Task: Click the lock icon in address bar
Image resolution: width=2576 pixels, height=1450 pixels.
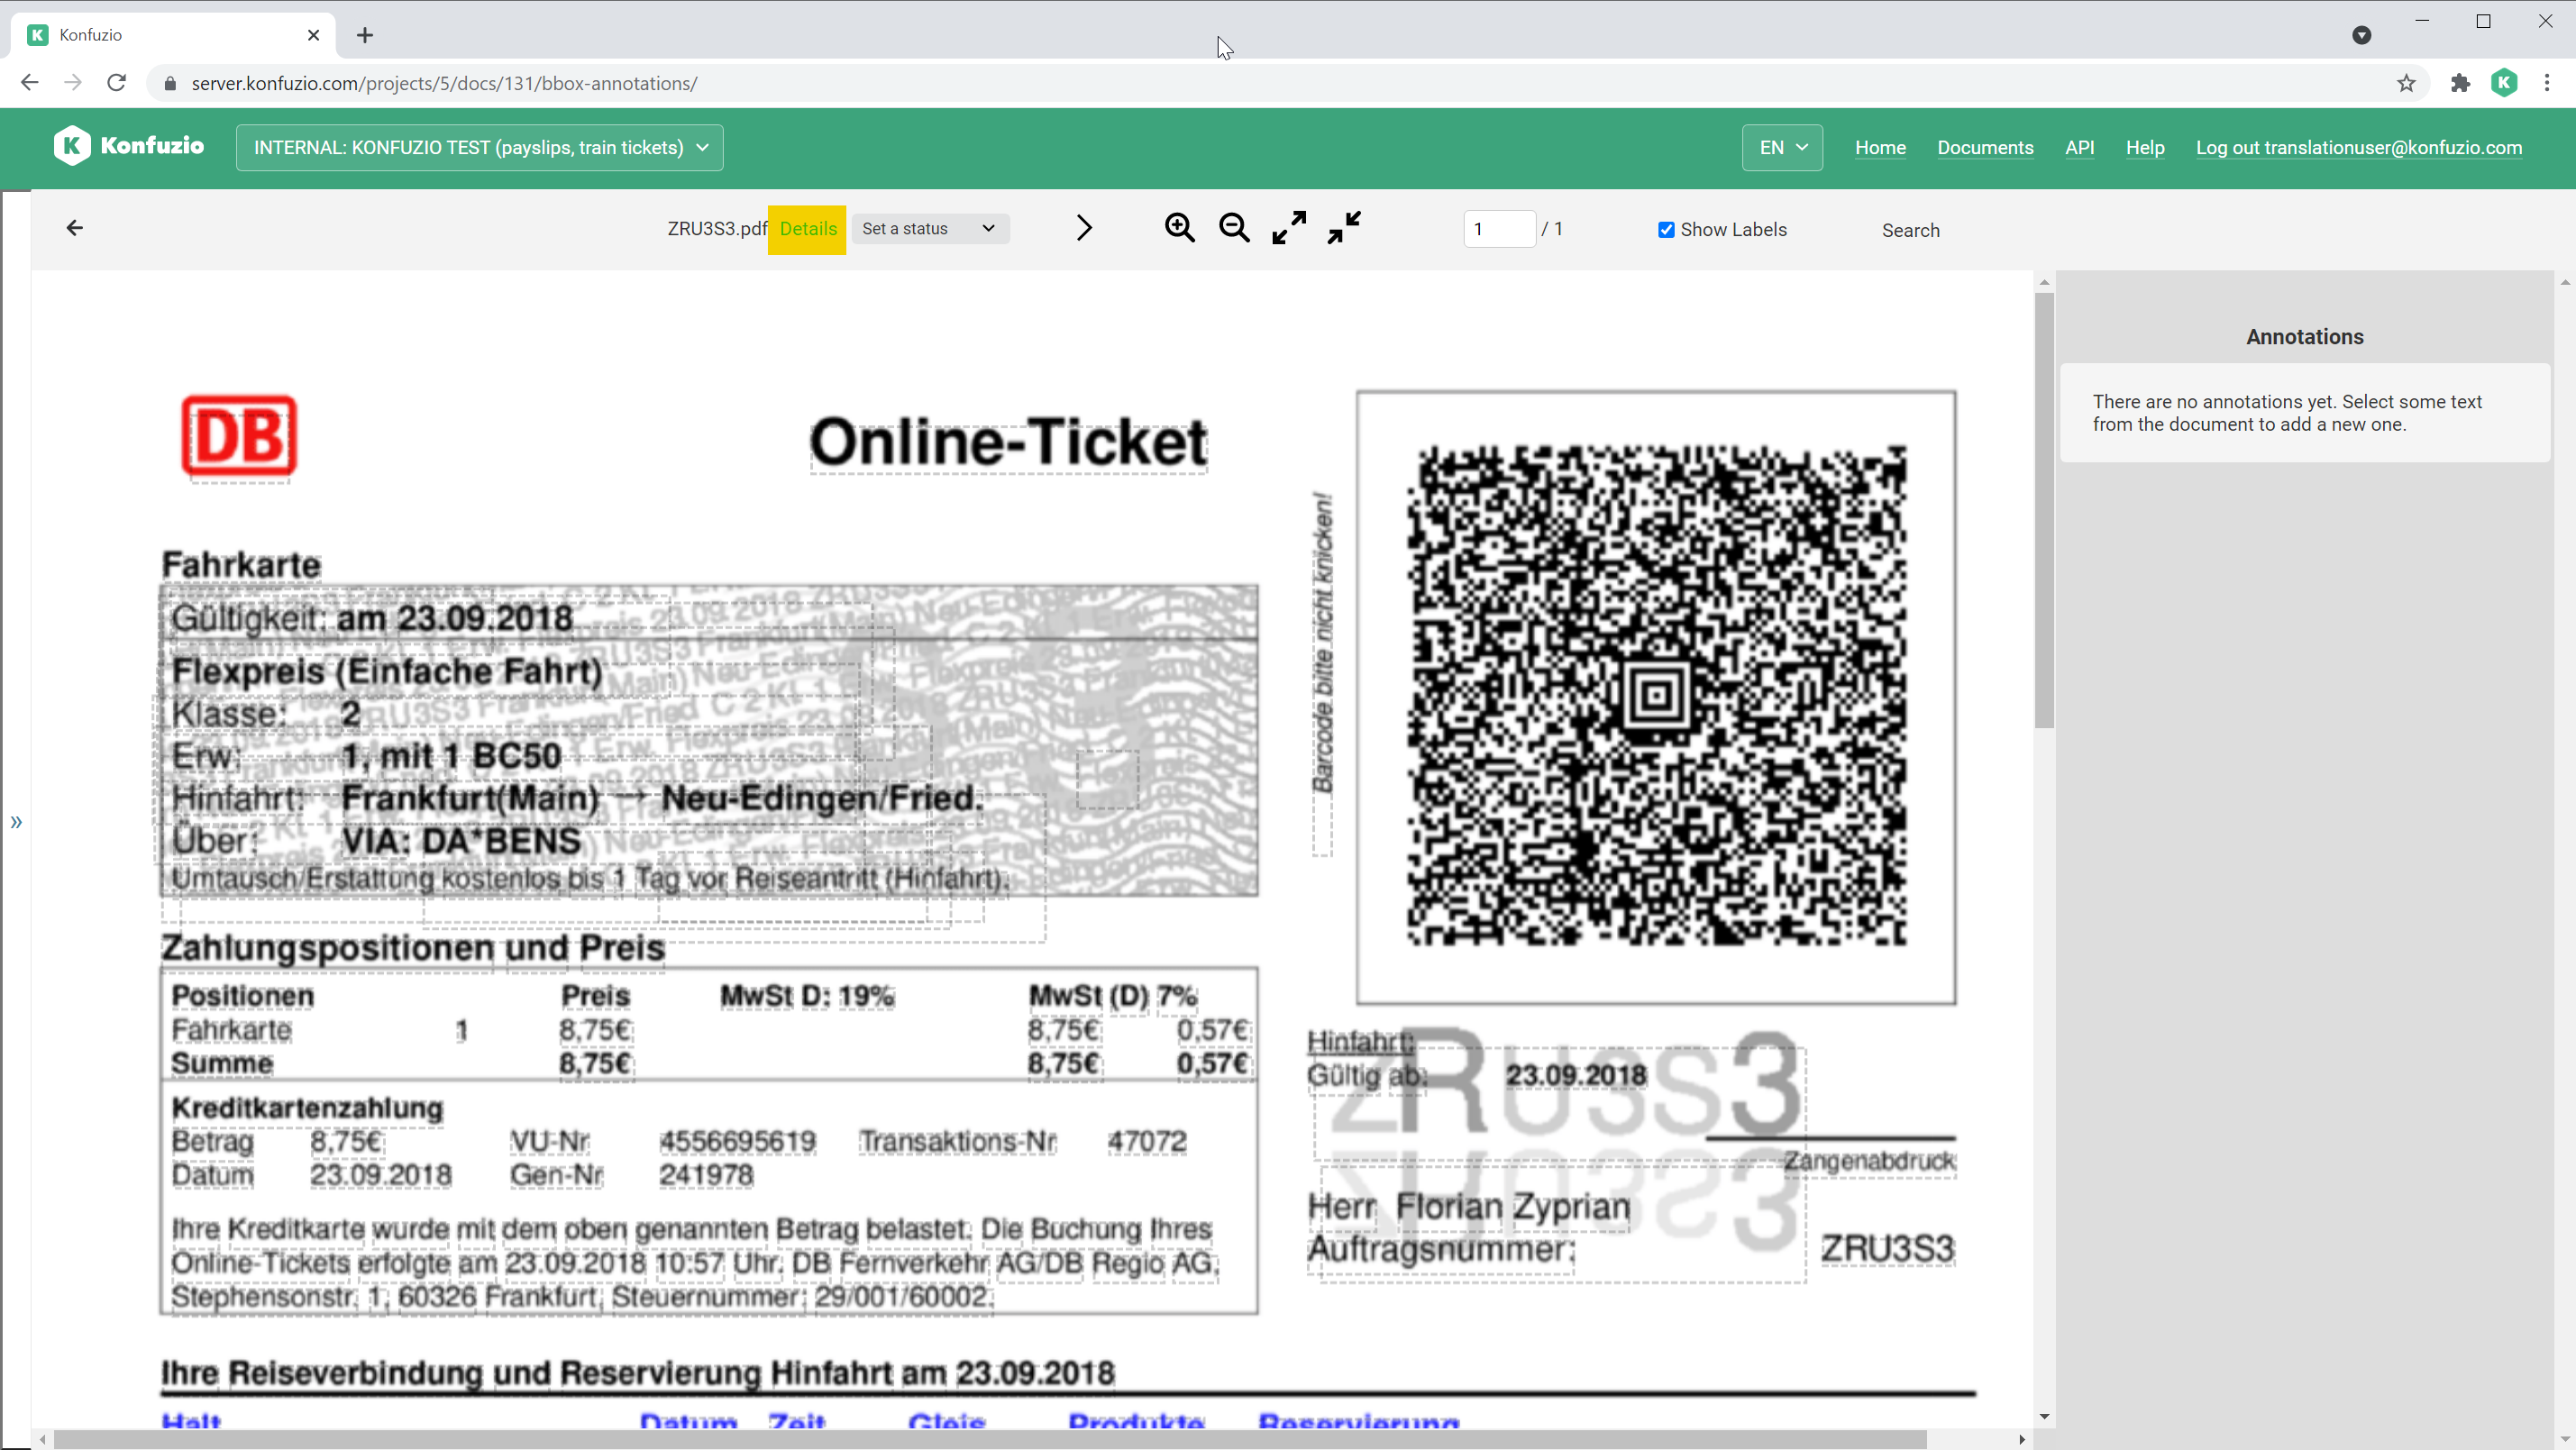Action: pyautogui.click(x=170, y=83)
